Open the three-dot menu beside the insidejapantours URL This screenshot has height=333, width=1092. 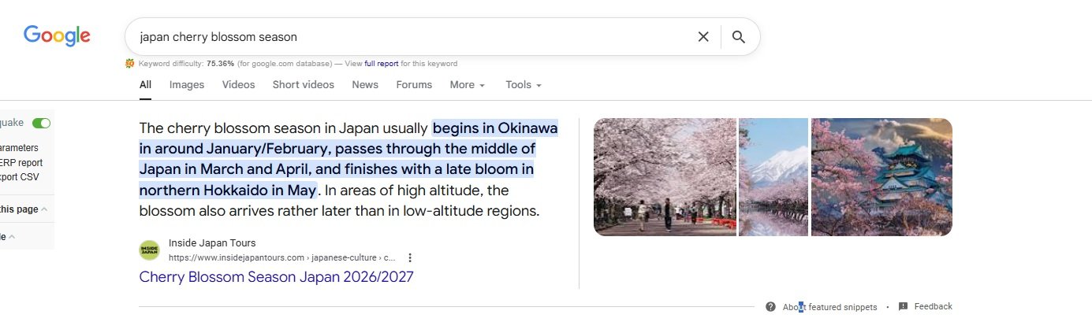click(x=410, y=257)
